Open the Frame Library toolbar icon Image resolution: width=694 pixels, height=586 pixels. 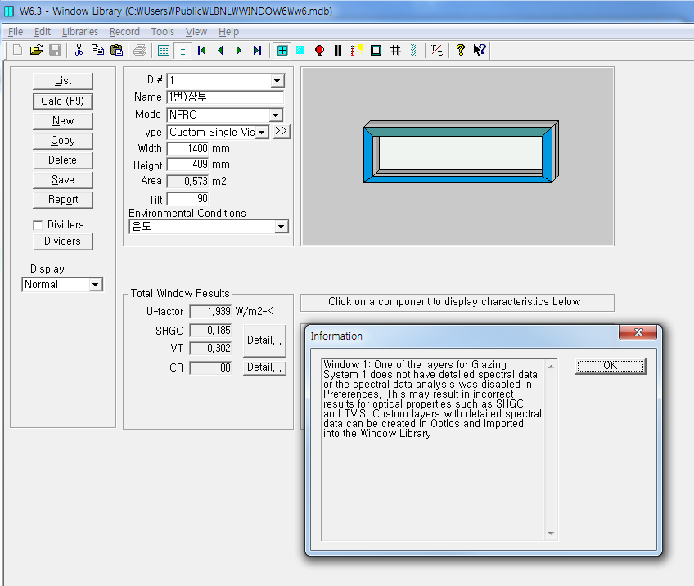click(x=376, y=51)
